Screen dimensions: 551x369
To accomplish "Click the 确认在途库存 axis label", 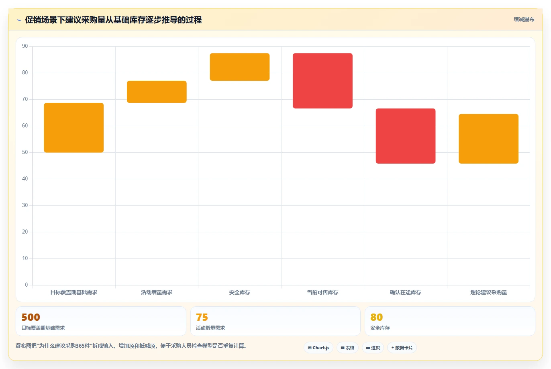I will [x=406, y=292].
